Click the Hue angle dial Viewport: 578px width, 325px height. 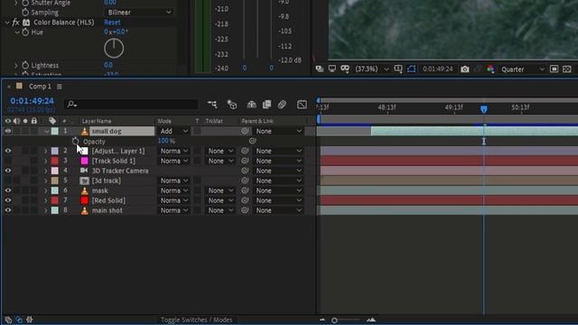[114, 48]
